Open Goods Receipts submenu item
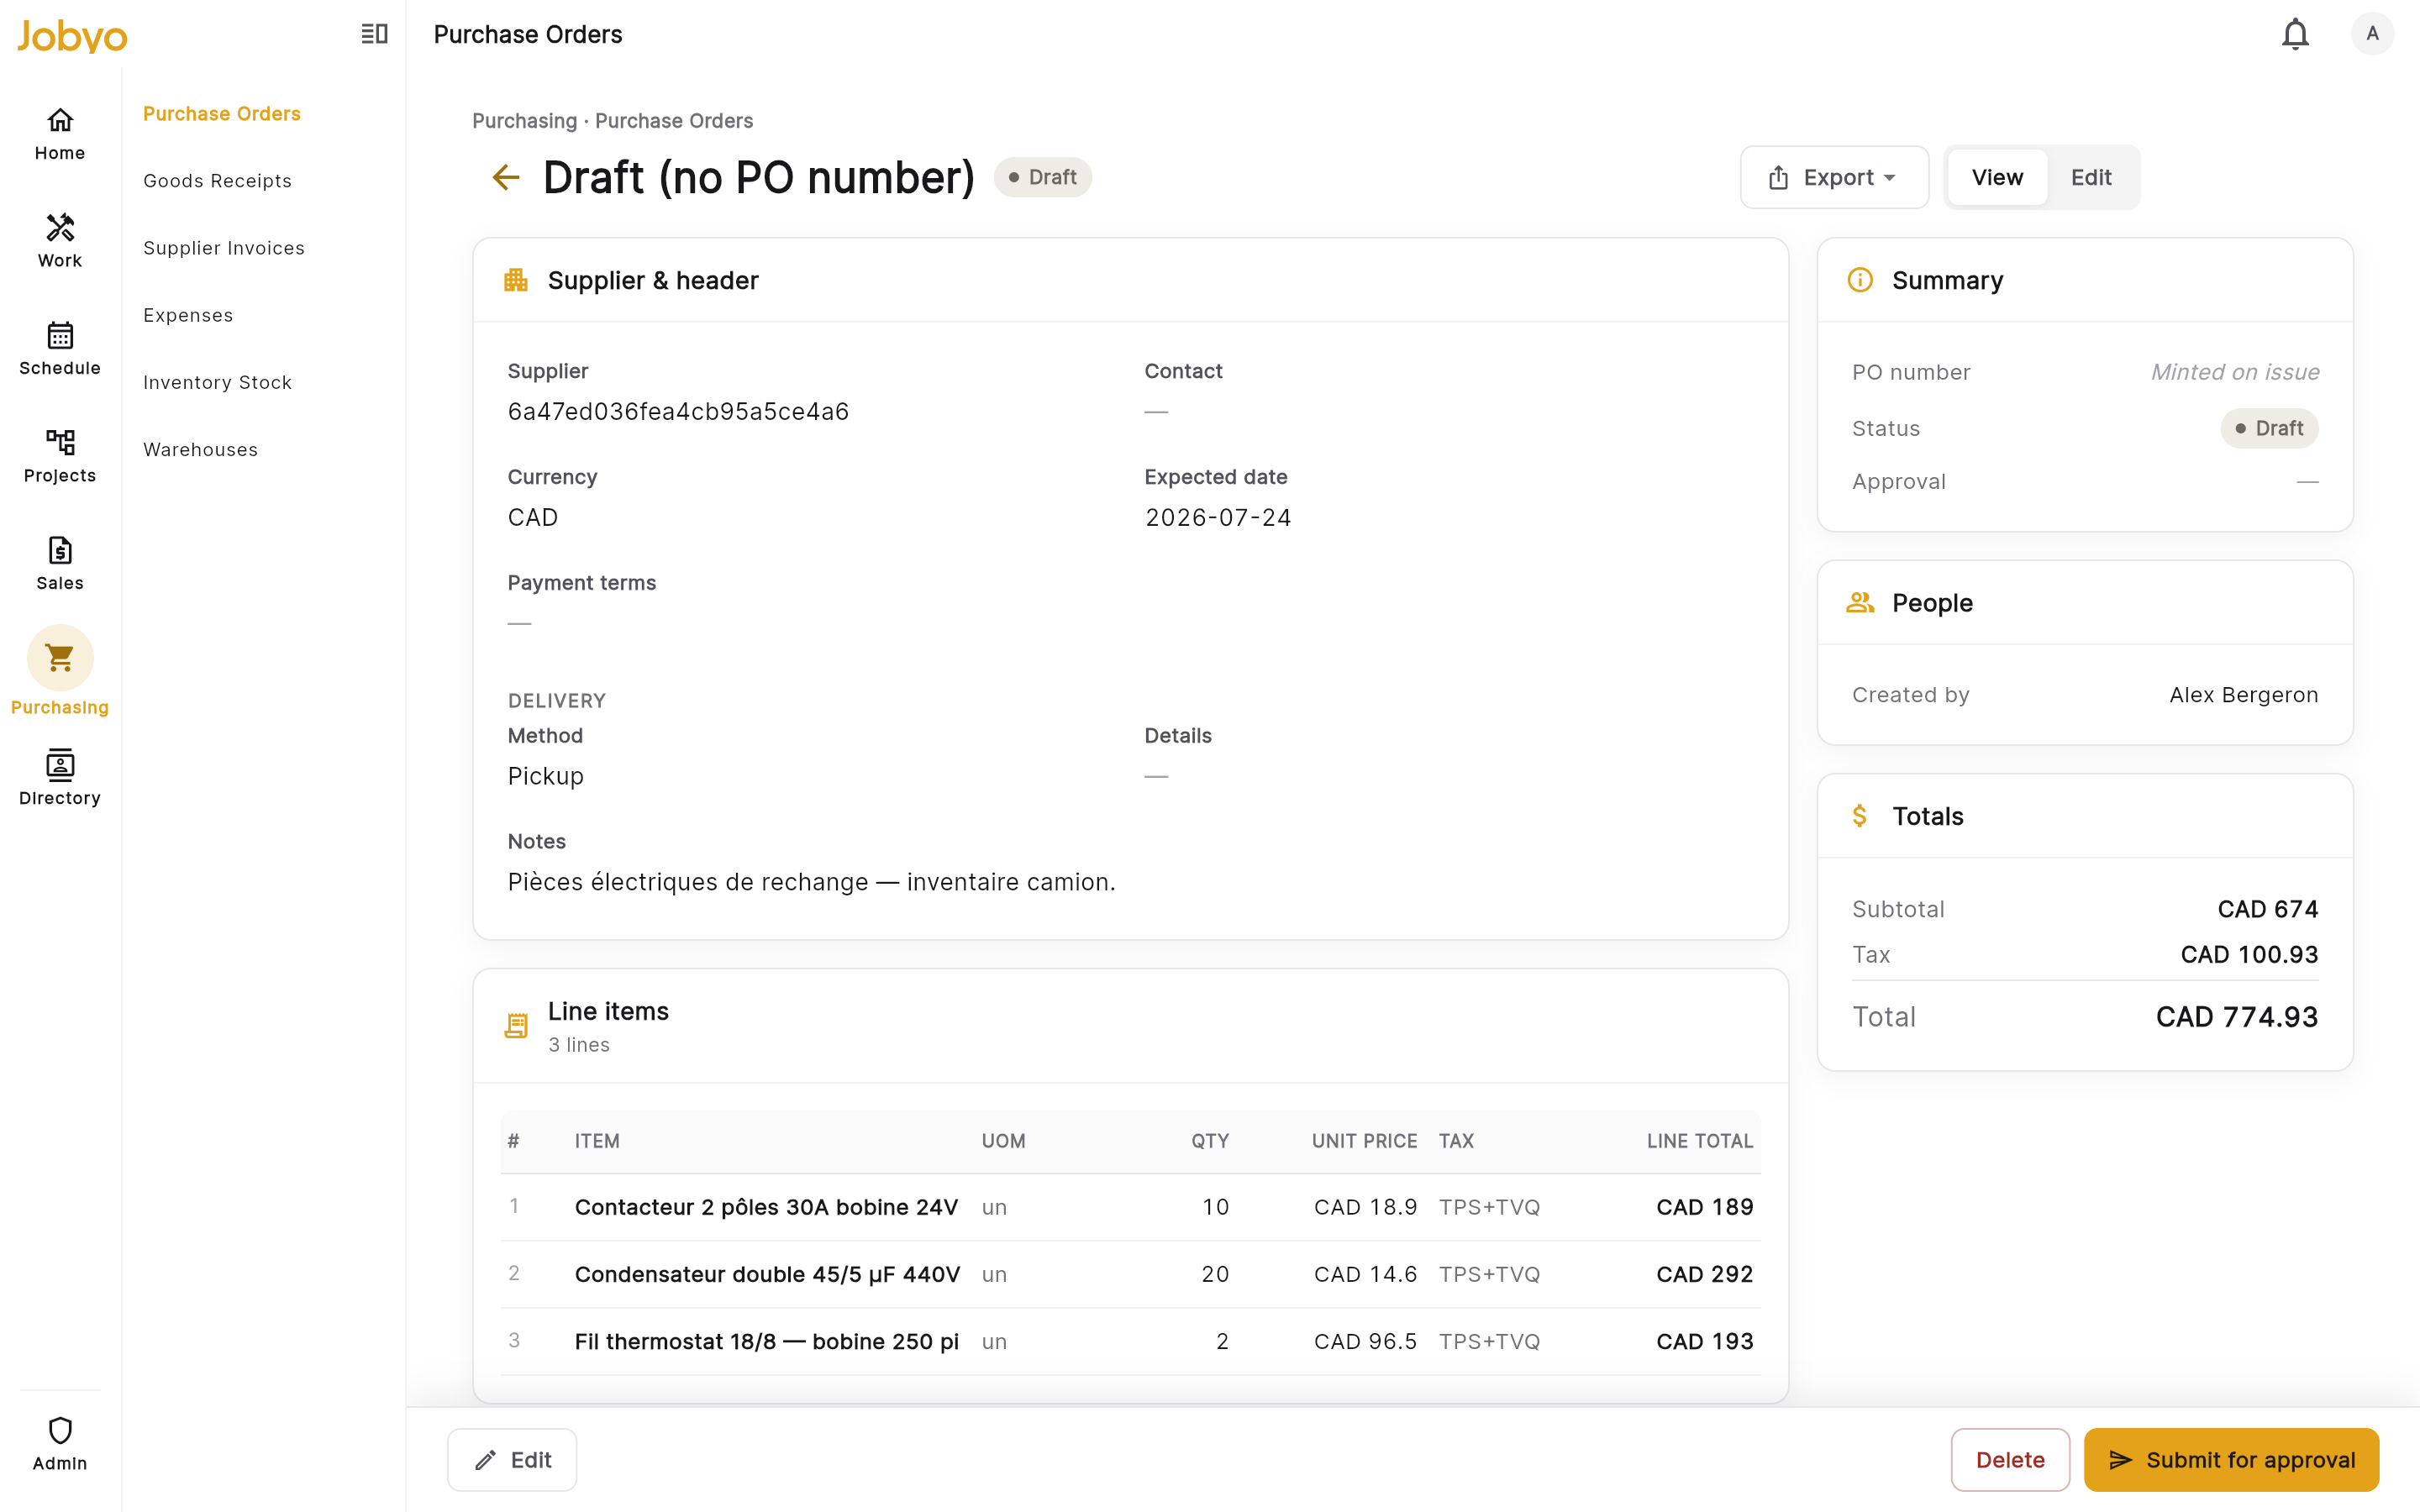 (x=217, y=181)
